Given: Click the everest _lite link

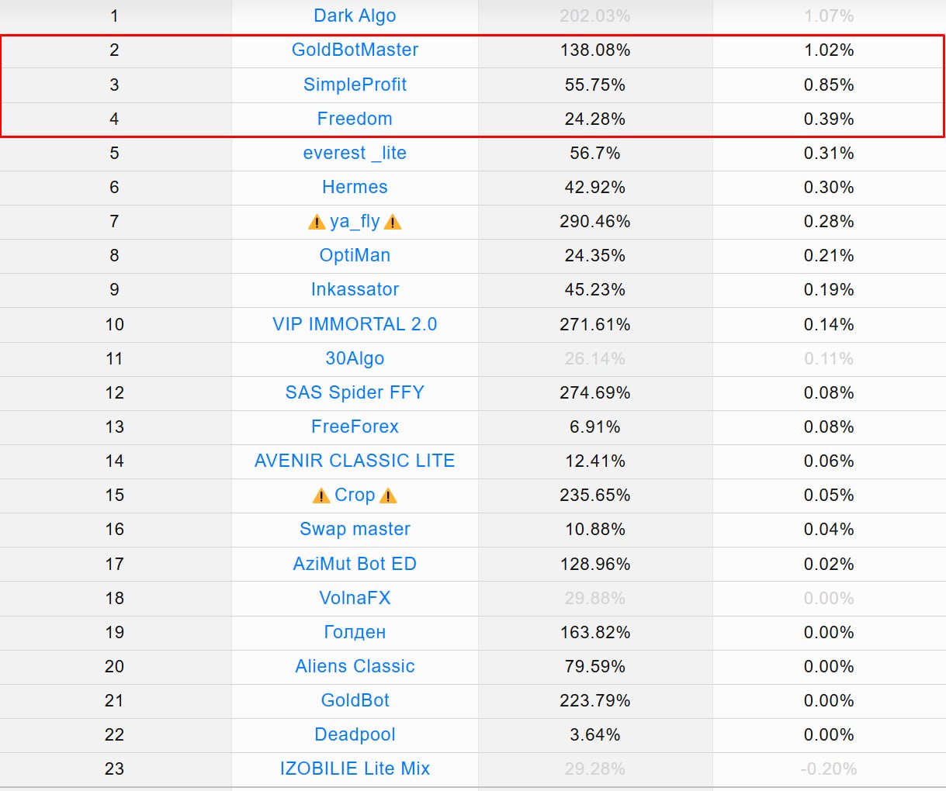Looking at the screenshot, I should [x=355, y=153].
